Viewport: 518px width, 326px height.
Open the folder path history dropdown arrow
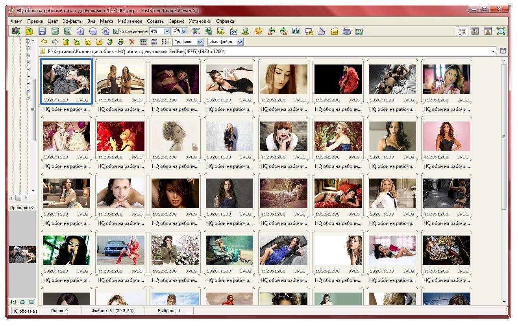click(x=494, y=52)
